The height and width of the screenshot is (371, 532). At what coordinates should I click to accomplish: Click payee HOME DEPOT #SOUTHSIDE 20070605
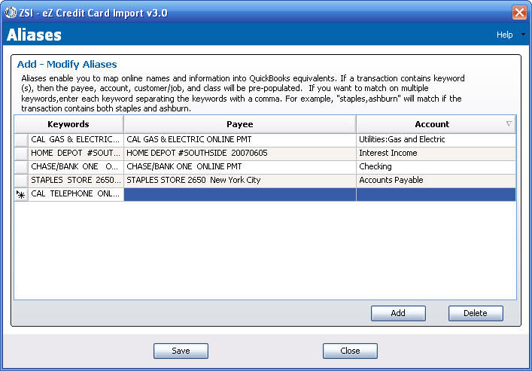[x=240, y=154]
